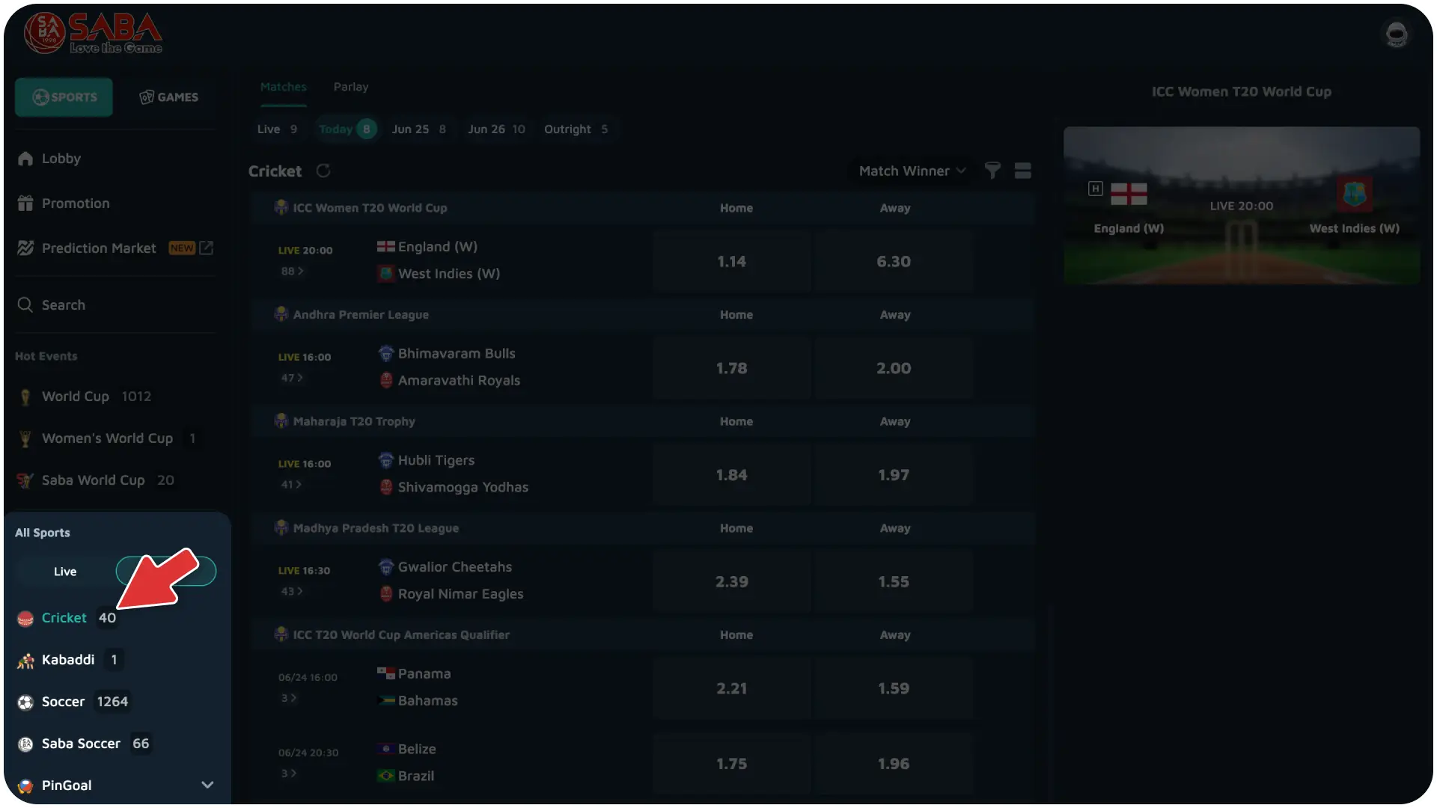Open the user profile avatar
This screenshot has width=1437, height=808.
tap(1396, 34)
